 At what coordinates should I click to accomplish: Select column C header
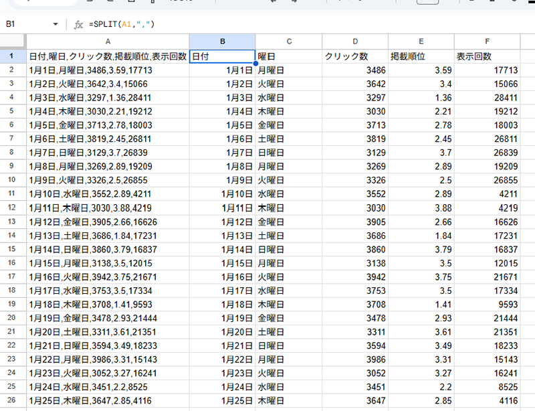pyautogui.click(x=288, y=42)
